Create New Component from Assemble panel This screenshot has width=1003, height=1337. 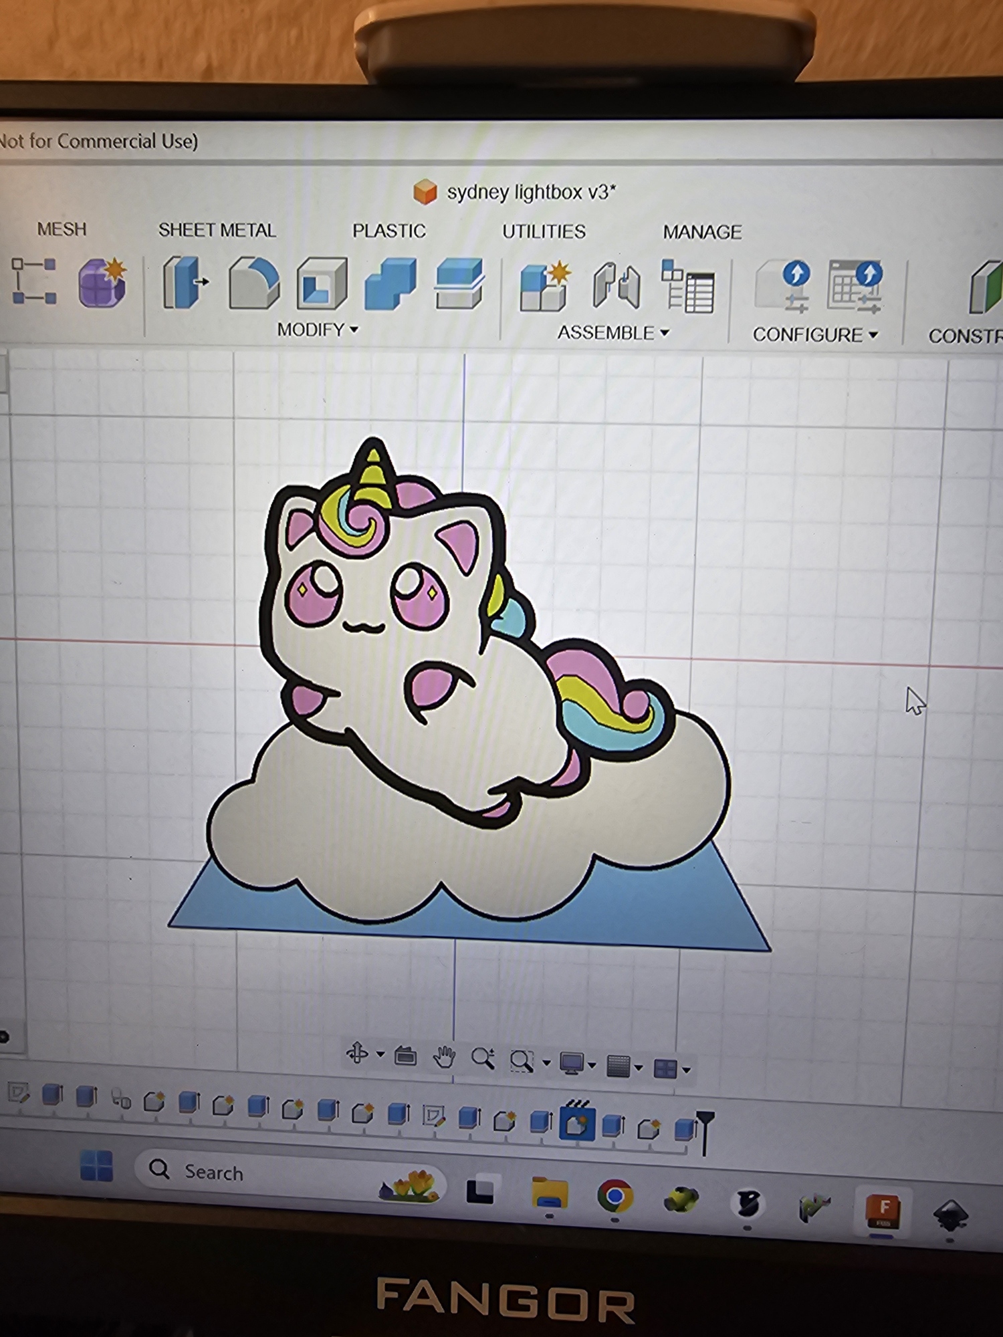pos(545,286)
